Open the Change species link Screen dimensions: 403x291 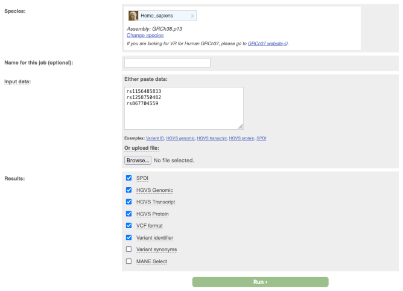[x=145, y=36]
